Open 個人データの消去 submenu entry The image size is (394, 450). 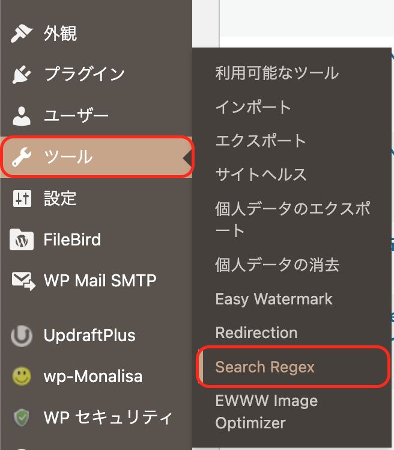277,265
